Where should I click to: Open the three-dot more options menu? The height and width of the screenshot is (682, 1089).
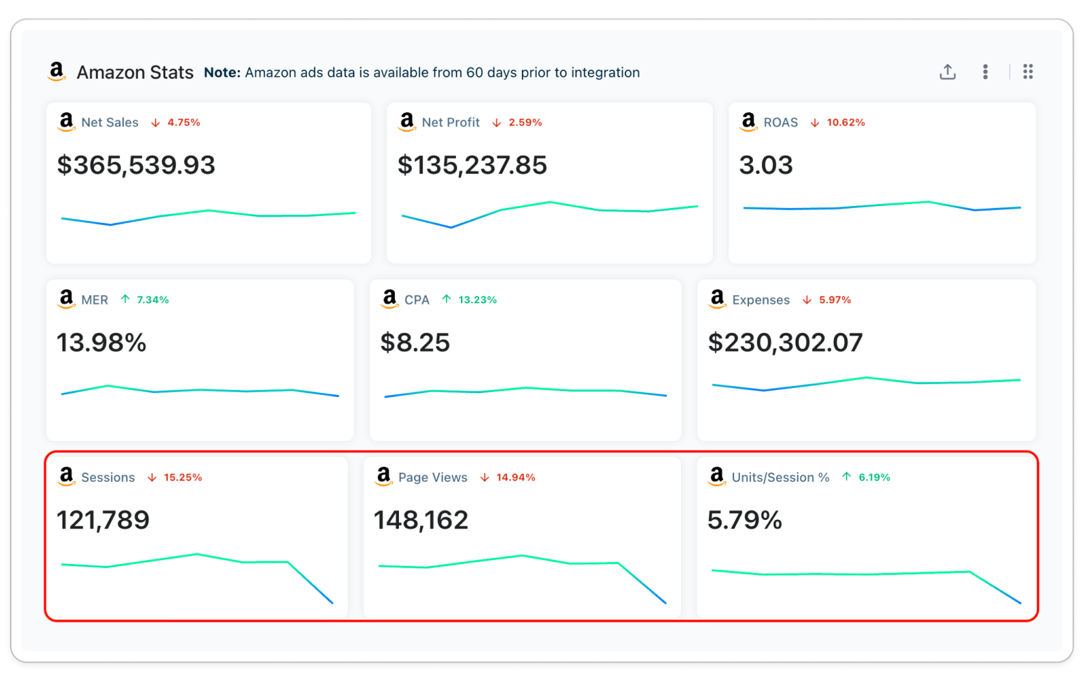985,72
